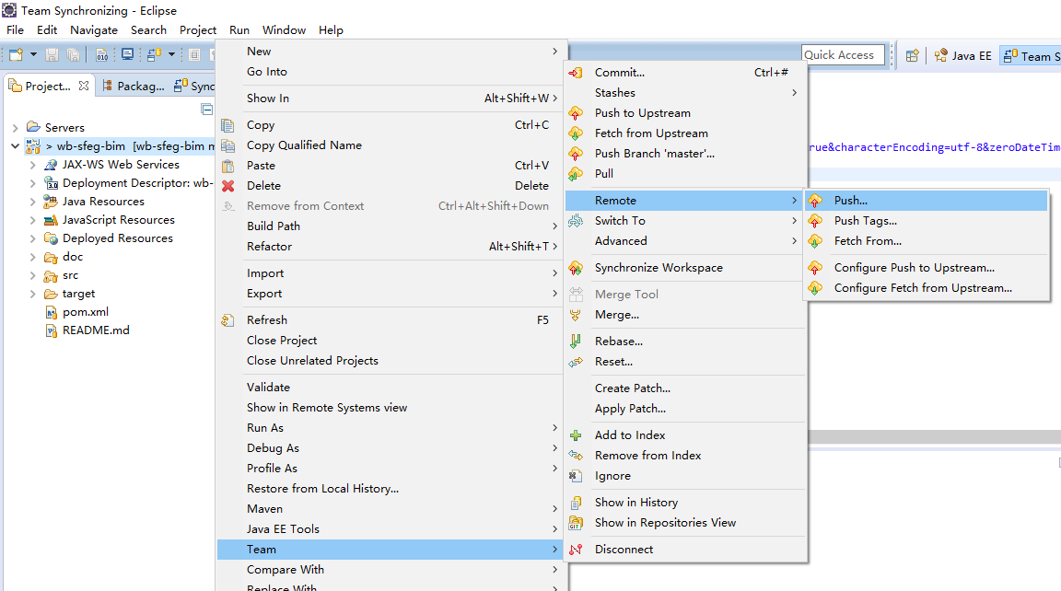
Task: Open the Advanced submenu
Action: pyautogui.click(x=685, y=241)
